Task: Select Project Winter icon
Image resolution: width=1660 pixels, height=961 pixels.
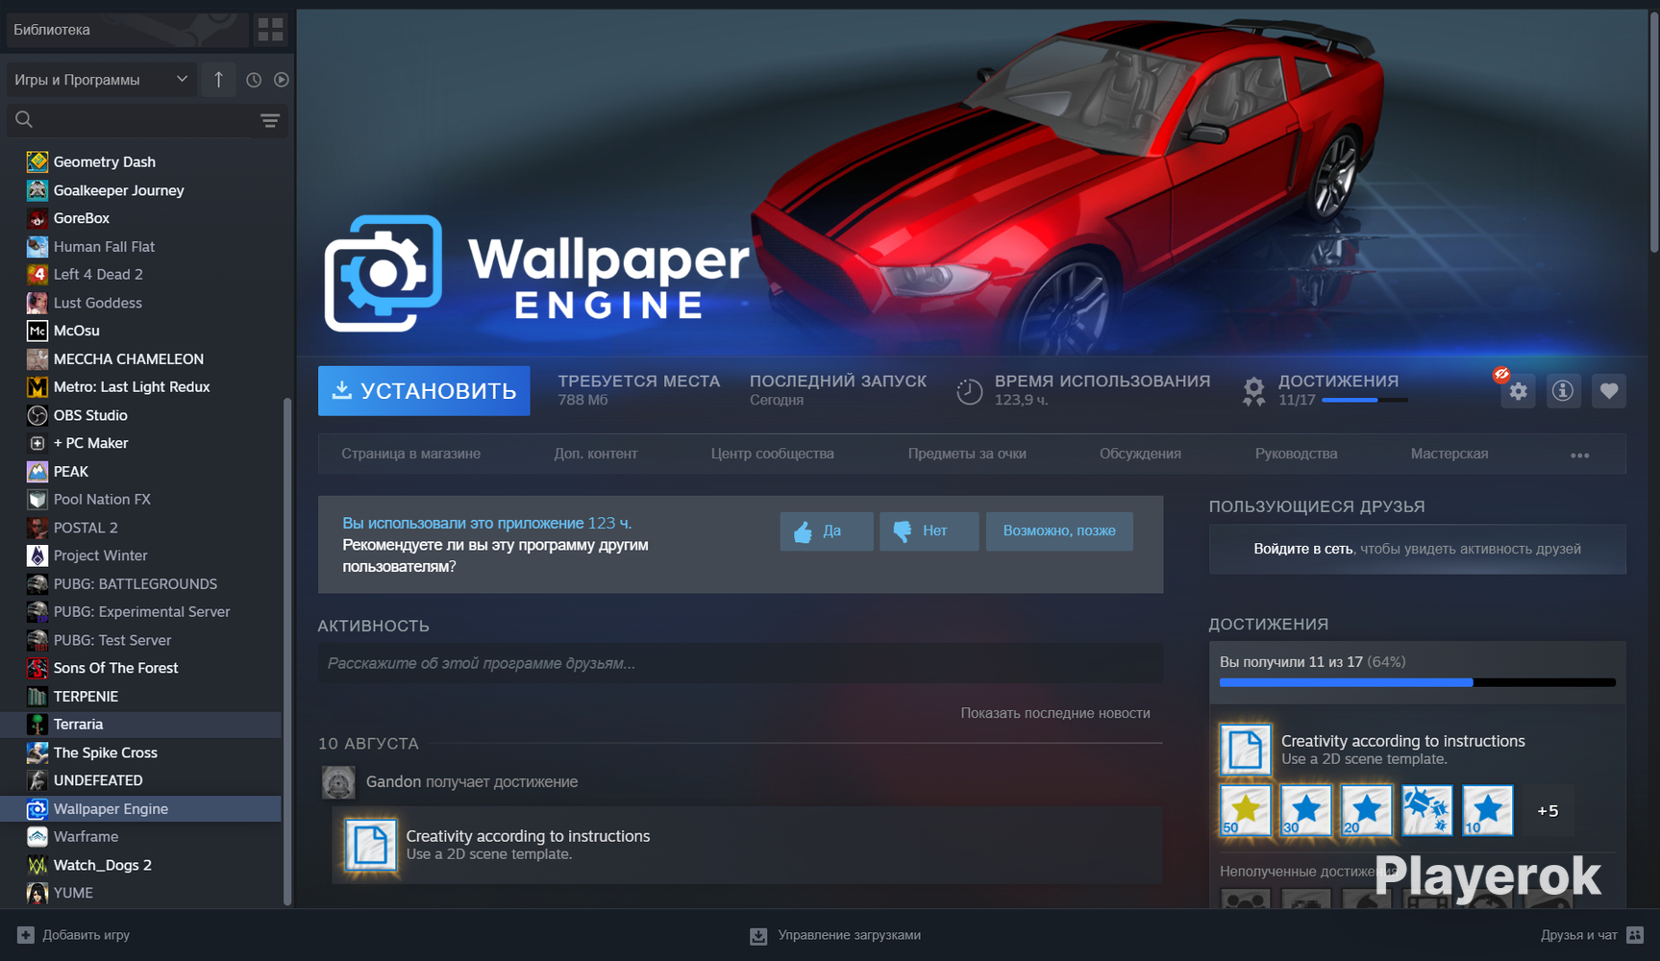Action: pyautogui.click(x=37, y=555)
